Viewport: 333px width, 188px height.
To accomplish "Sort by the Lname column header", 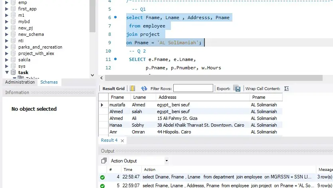I will [143, 97].
